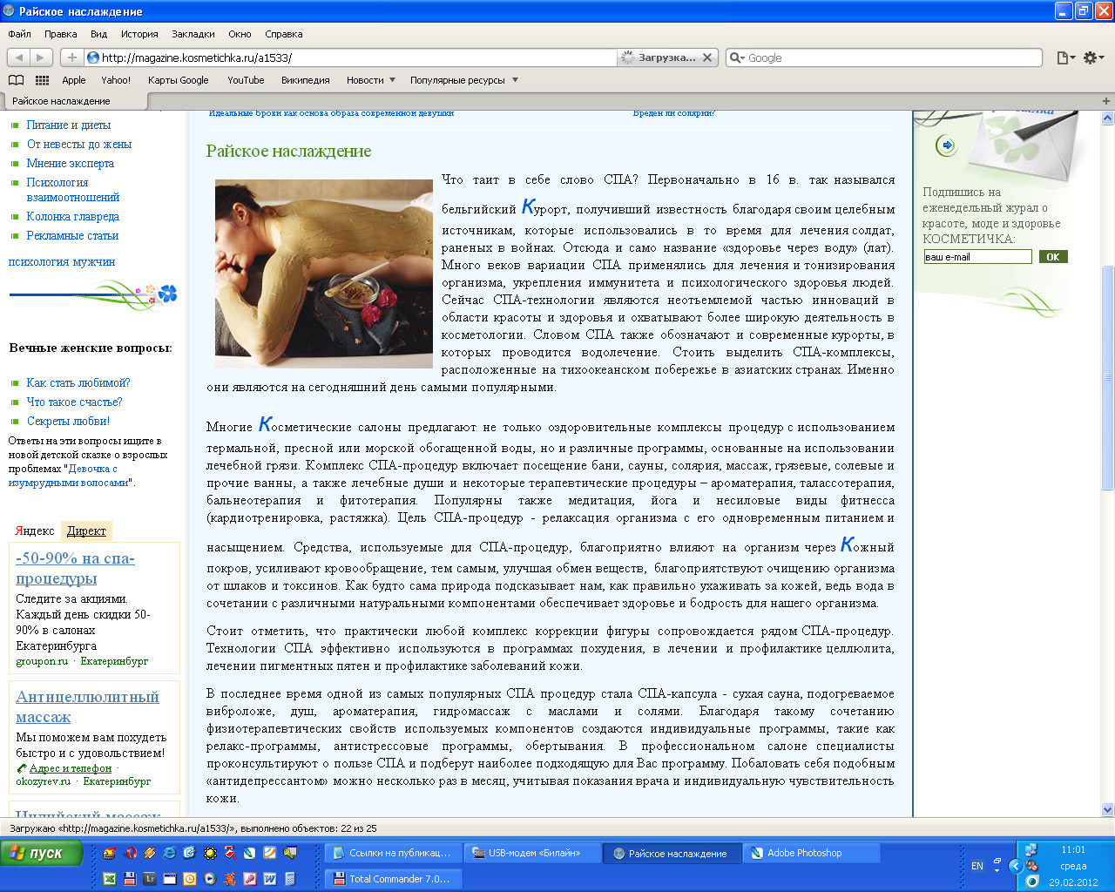Open the gear settings menu
The image size is (1115, 892).
click(x=1094, y=57)
